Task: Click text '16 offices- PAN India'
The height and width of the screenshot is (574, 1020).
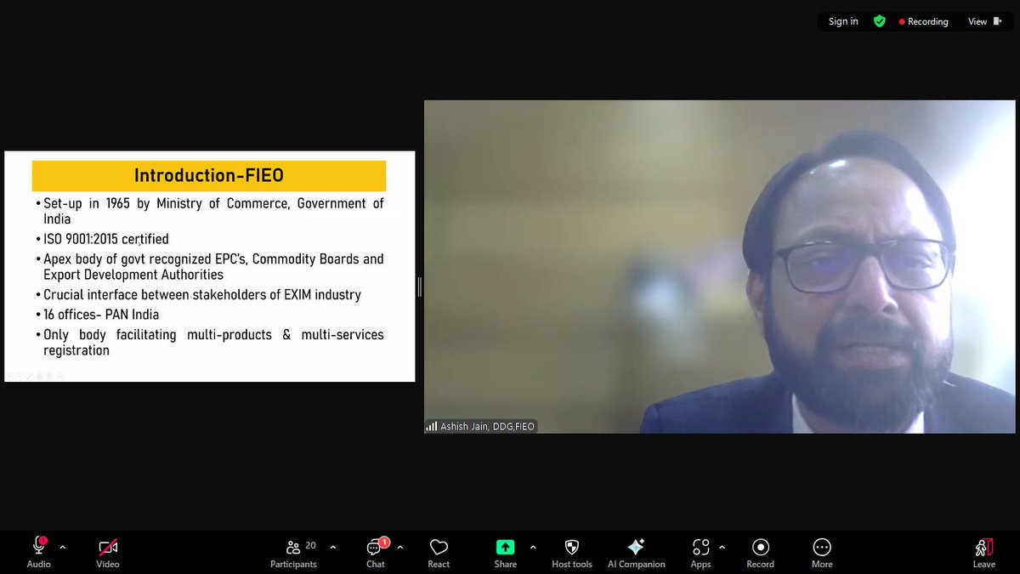Action: (101, 314)
